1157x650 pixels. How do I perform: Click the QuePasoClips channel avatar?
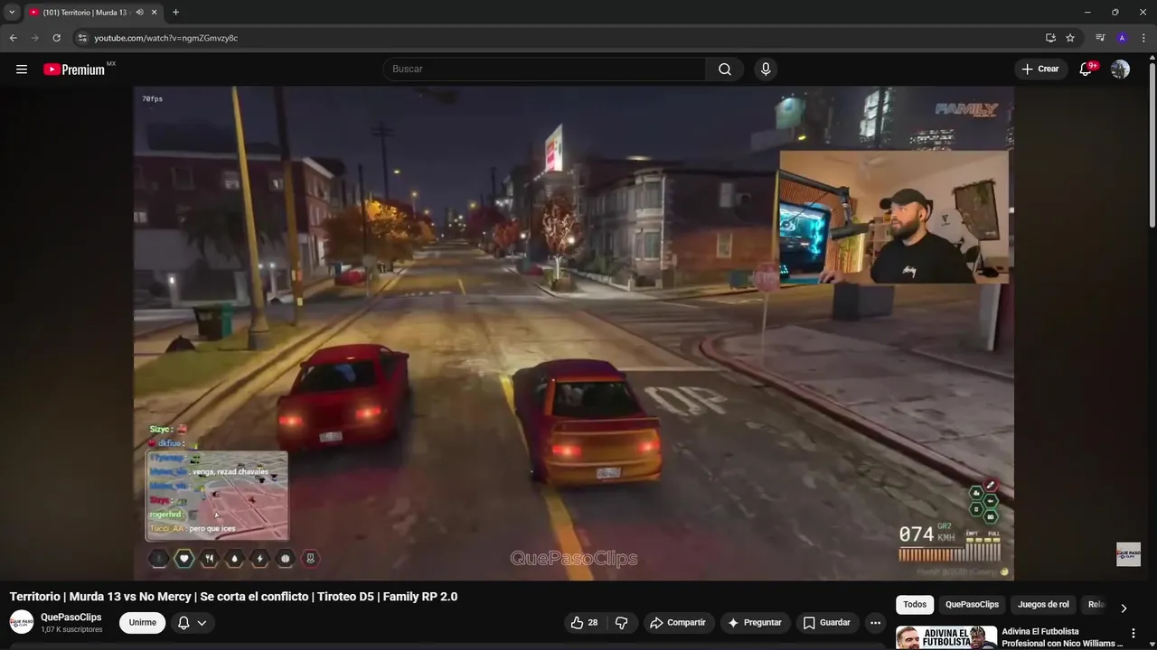pos(22,622)
